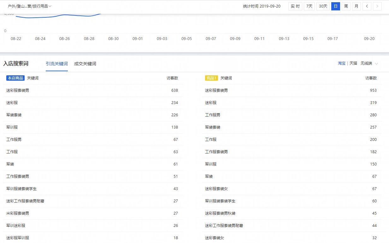Select the 天猫 channel filter
This screenshot has height=243, width=389.
coord(353,63)
